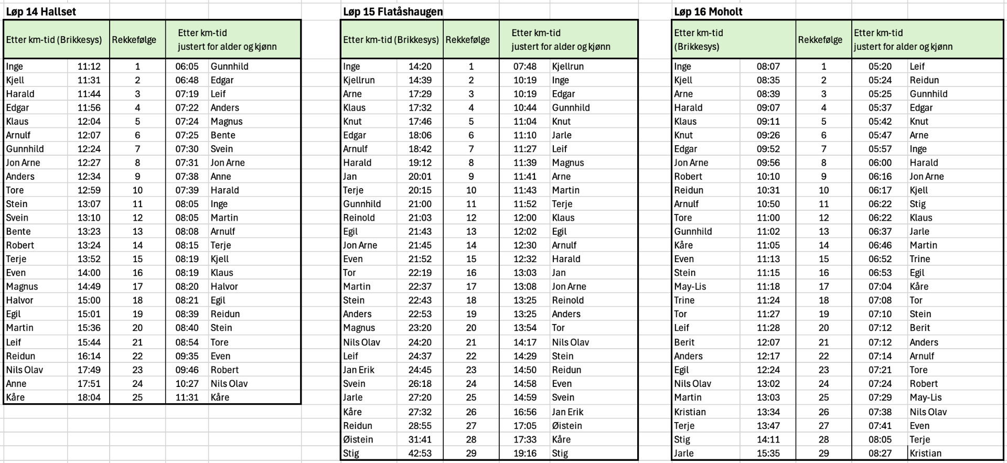
Task: Click the 15:35 time cell for Jarle
Action: (768, 453)
